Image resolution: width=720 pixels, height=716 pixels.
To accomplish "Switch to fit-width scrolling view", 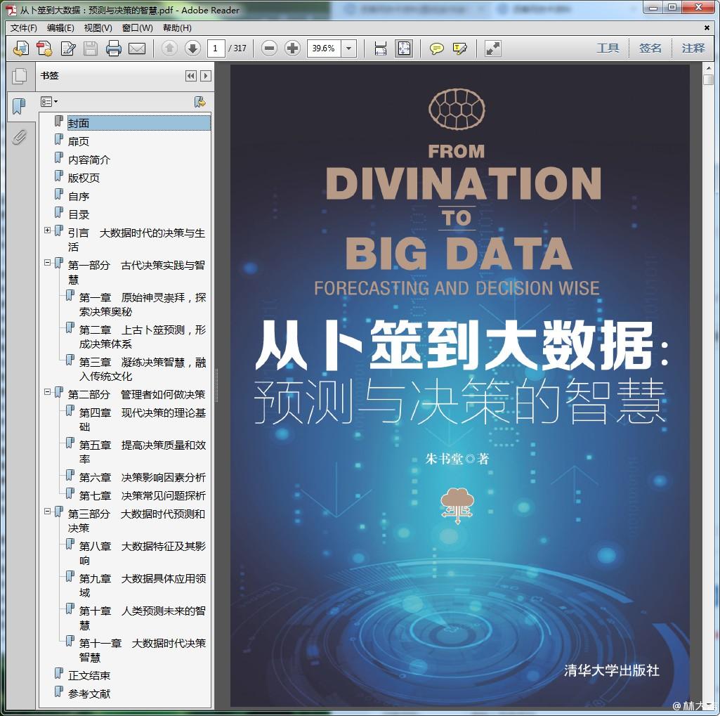I will pyautogui.click(x=381, y=48).
